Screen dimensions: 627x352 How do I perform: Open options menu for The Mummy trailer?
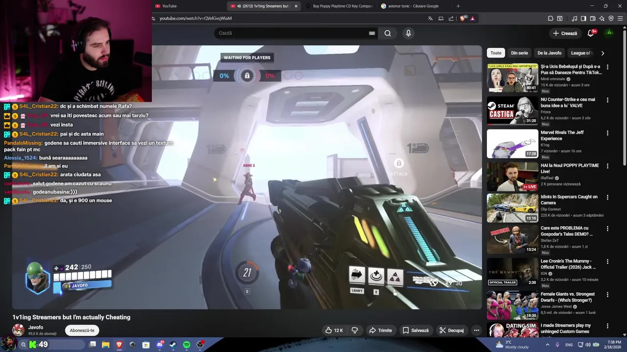[607, 262]
